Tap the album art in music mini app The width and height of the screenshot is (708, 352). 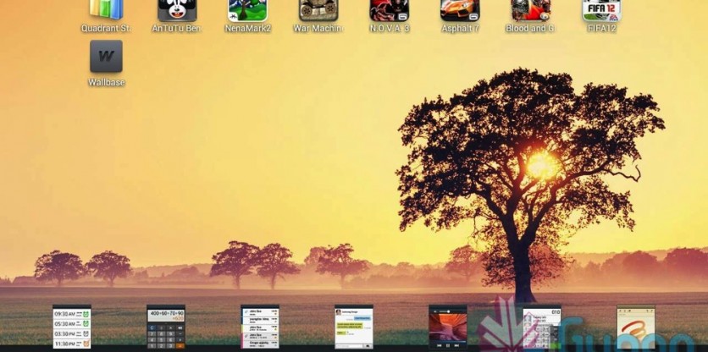coord(447,324)
